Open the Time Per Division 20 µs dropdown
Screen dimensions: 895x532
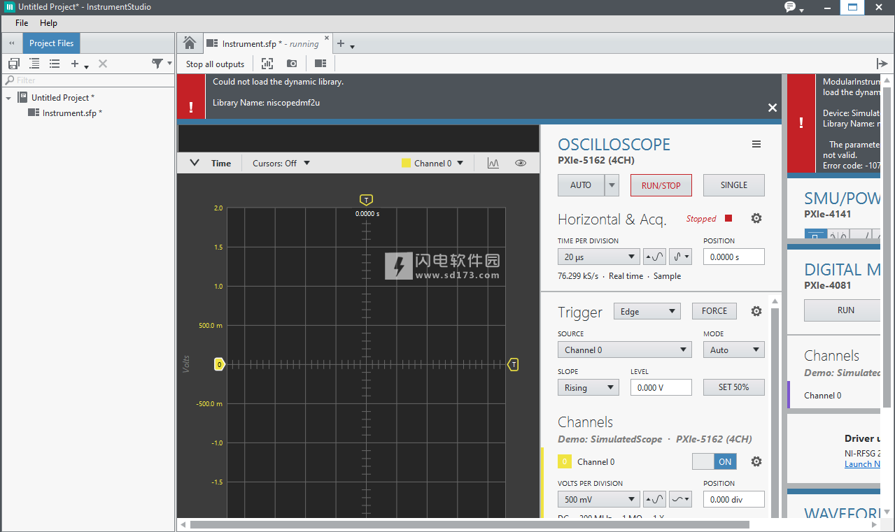click(598, 257)
